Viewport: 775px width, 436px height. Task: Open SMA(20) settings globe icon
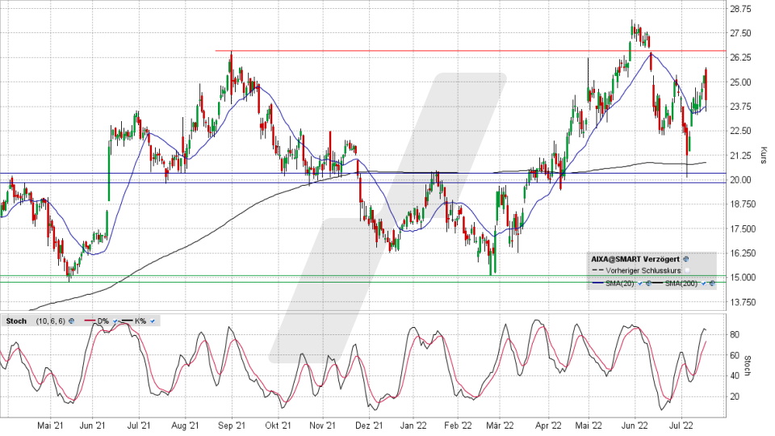point(648,283)
